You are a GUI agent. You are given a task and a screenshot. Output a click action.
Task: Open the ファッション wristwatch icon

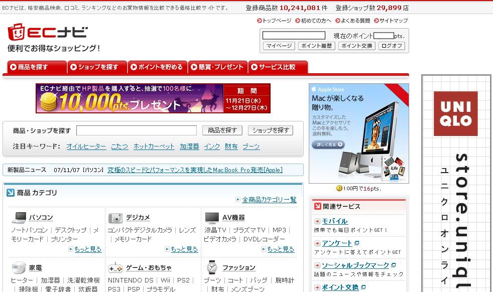coord(212,267)
